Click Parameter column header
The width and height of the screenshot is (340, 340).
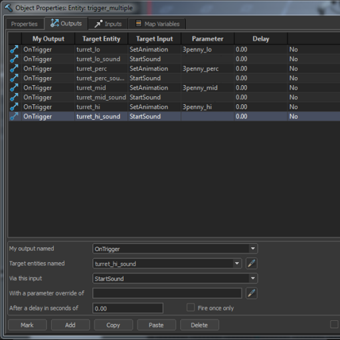point(208,39)
